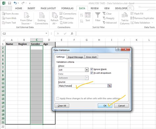This screenshot has height=129, width=156.
Task: Click the Region header cell
Action: [x=24, y=44]
